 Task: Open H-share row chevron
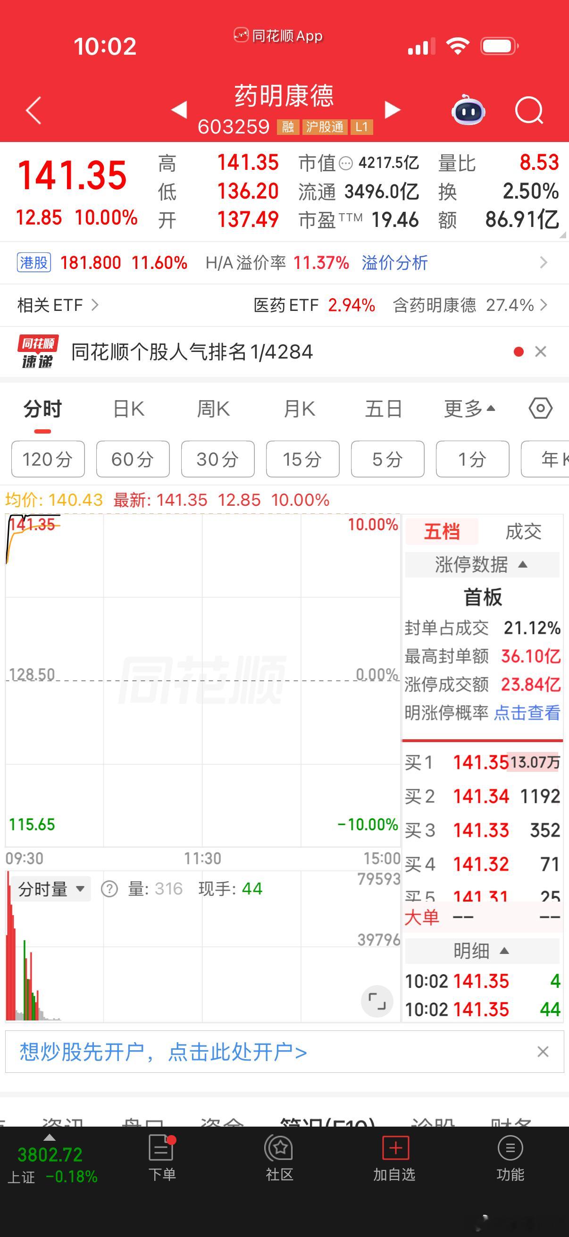[x=544, y=263]
